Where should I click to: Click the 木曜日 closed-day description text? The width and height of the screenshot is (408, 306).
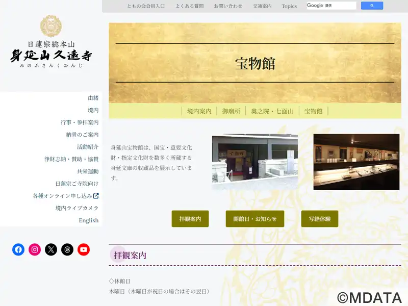[159, 291]
